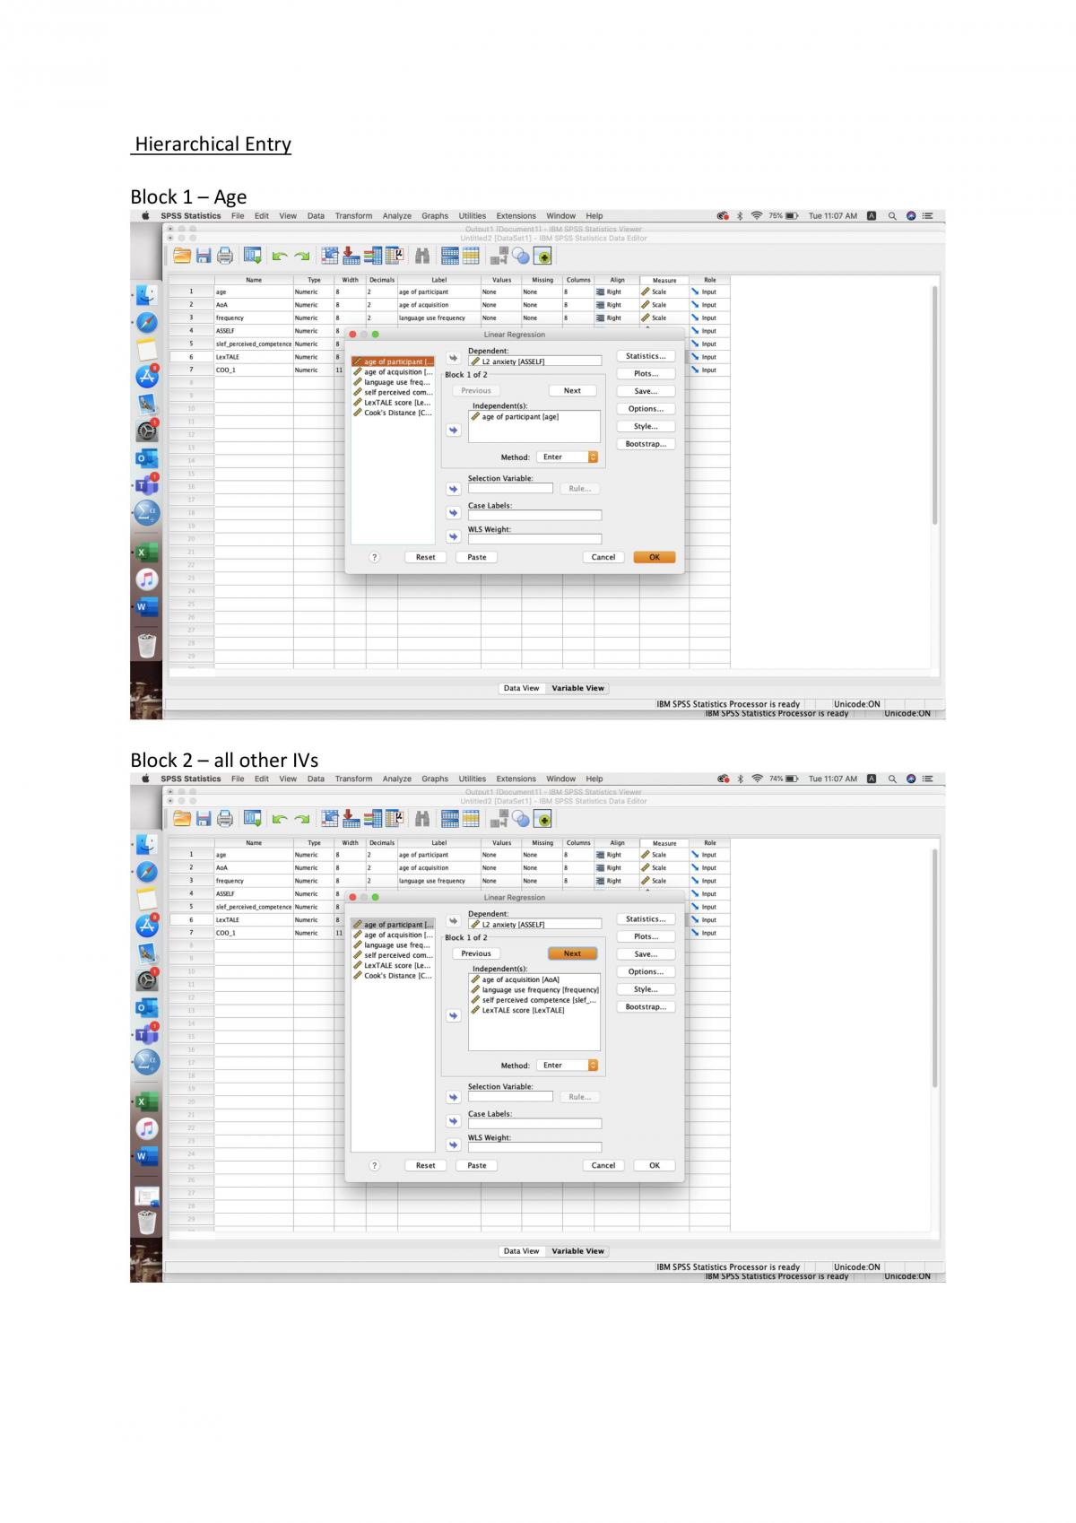The height and width of the screenshot is (1523, 1076).
Task: Click the binoculars Find icon in Block 2 screenshot
Action: (x=421, y=819)
